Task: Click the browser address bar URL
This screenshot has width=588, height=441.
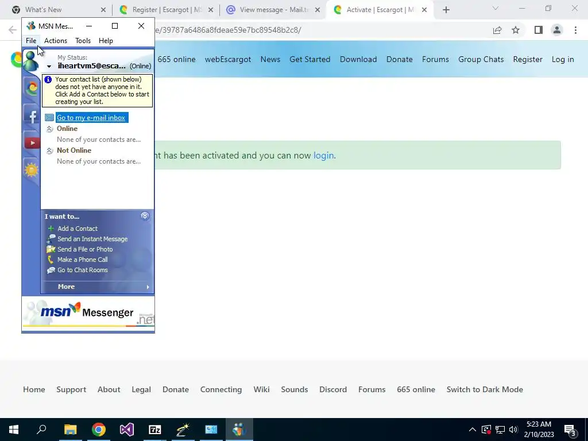Action: pyautogui.click(x=227, y=30)
